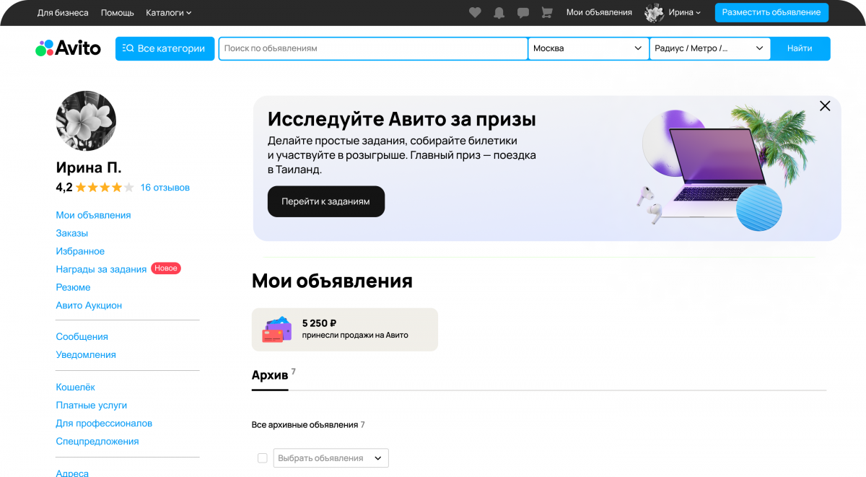866x477 pixels.
Task: Open Авито Аукцион in the sidebar
Action: pos(89,305)
